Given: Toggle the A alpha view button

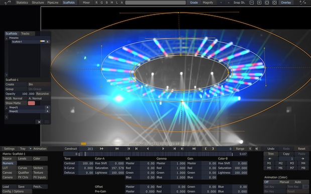Looking at the screenshot, I should pyautogui.click(x=122, y=3).
